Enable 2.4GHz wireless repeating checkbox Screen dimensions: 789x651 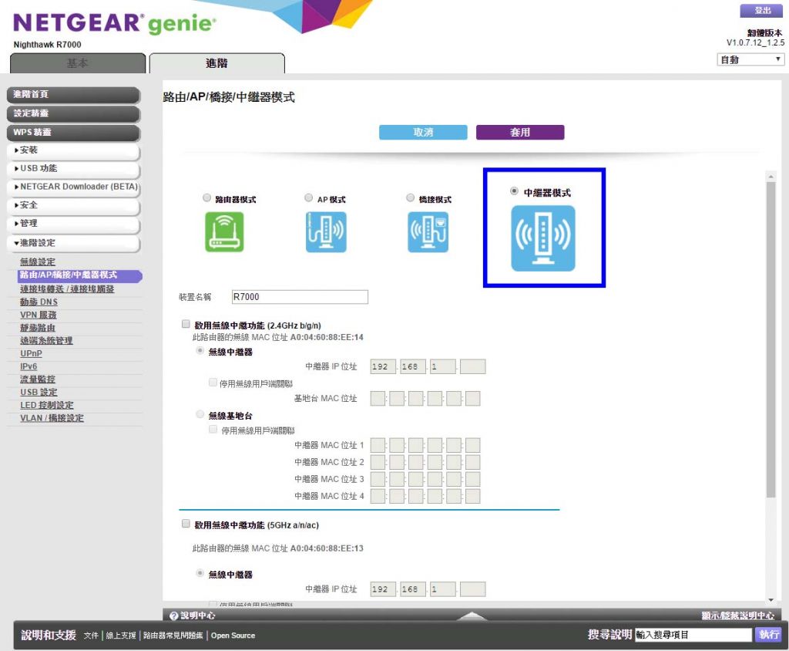pyautogui.click(x=186, y=325)
